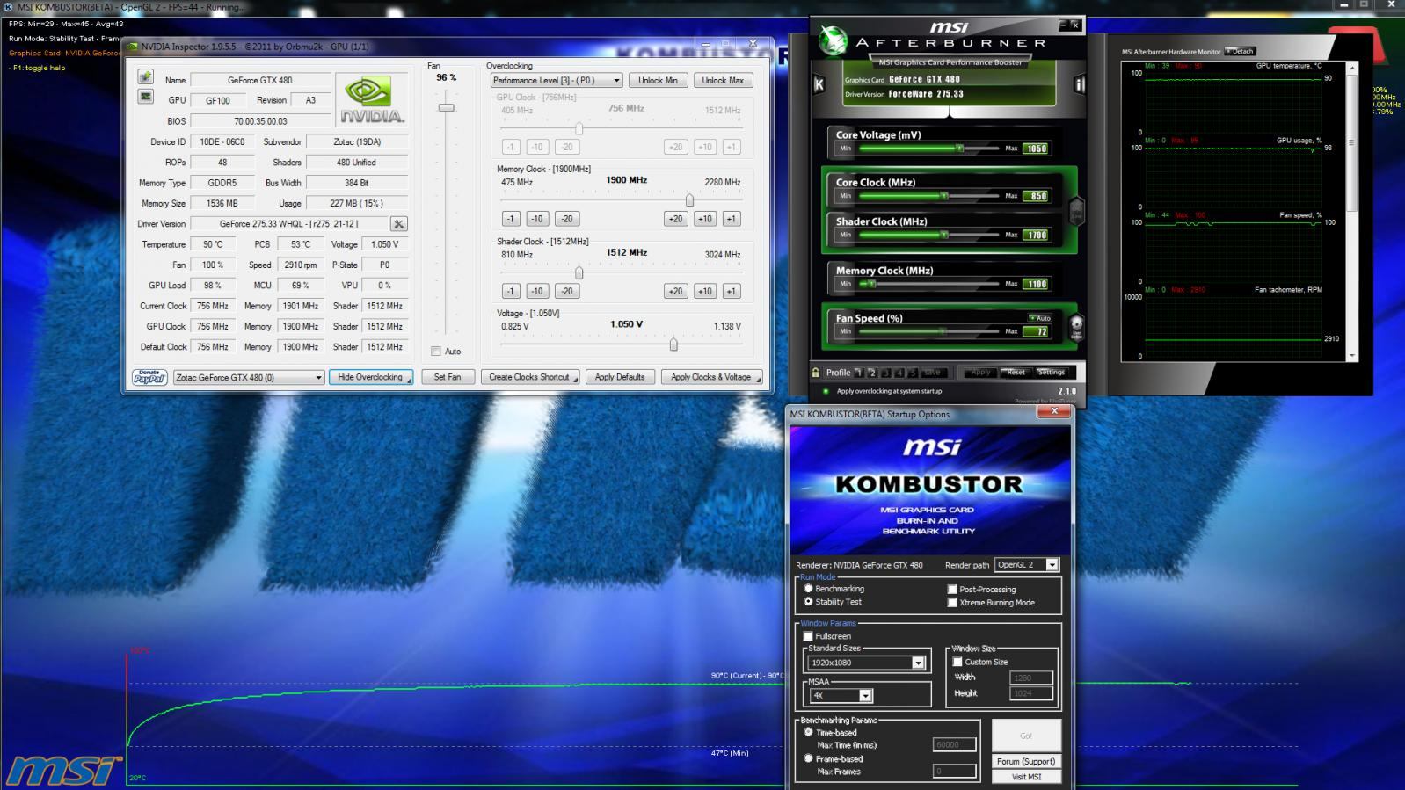Select the Stability Test run mode

[x=808, y=602]
